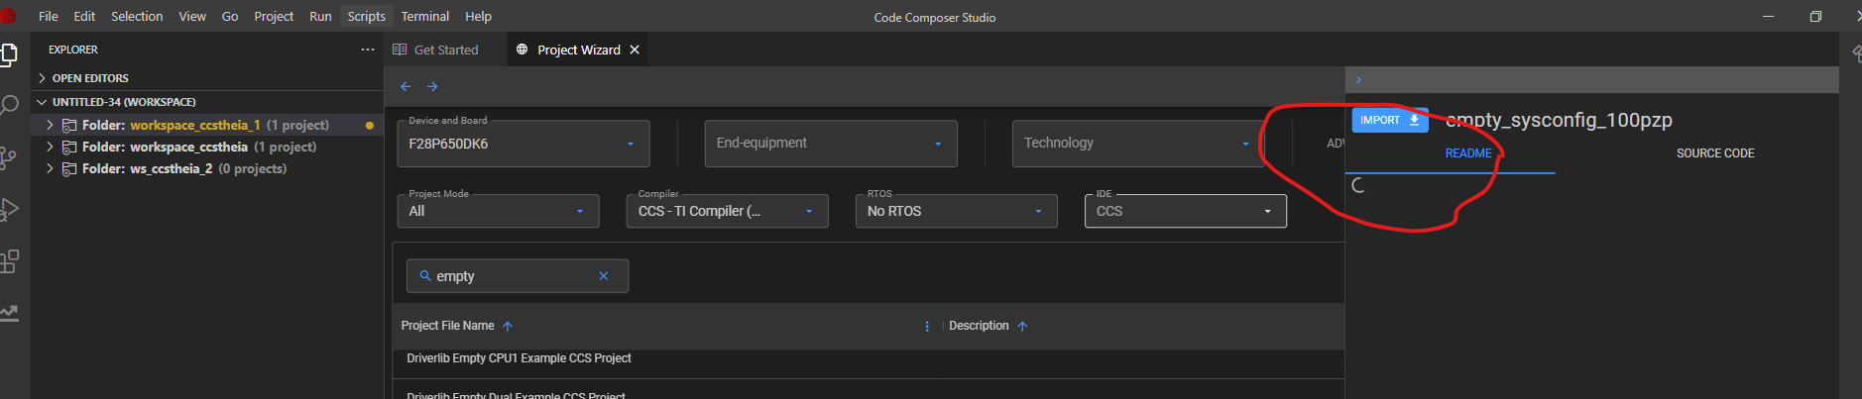The height and width of the screenshot is (399, 1862).
Task: Open the Explorer view in activity bar
Action: click(x=8, y=54)
